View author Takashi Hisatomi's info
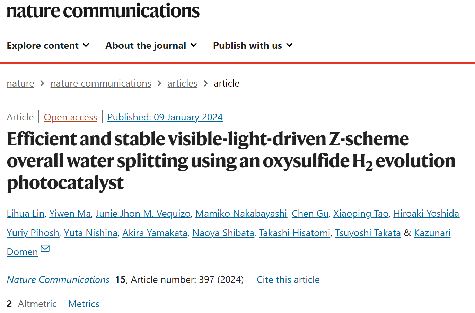Viewport: 475px width, 313px height. [x=294, y=233]
